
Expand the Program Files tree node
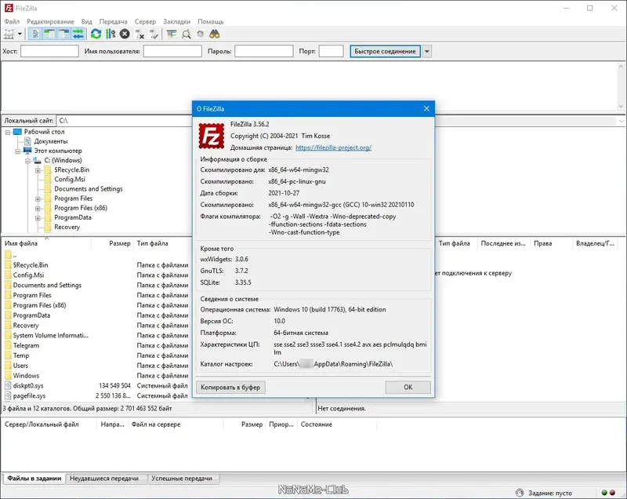pos(38,199)
